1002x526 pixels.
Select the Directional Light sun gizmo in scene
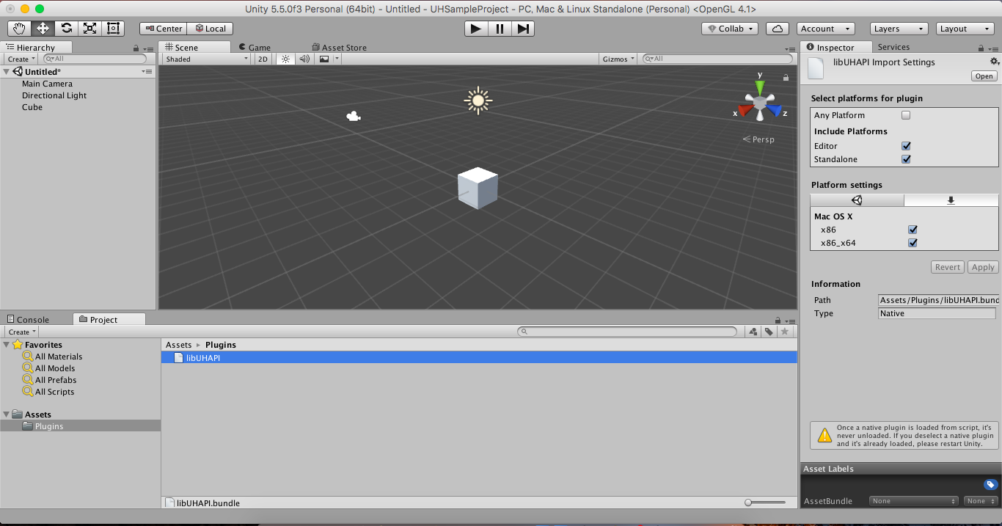point(478,101)
